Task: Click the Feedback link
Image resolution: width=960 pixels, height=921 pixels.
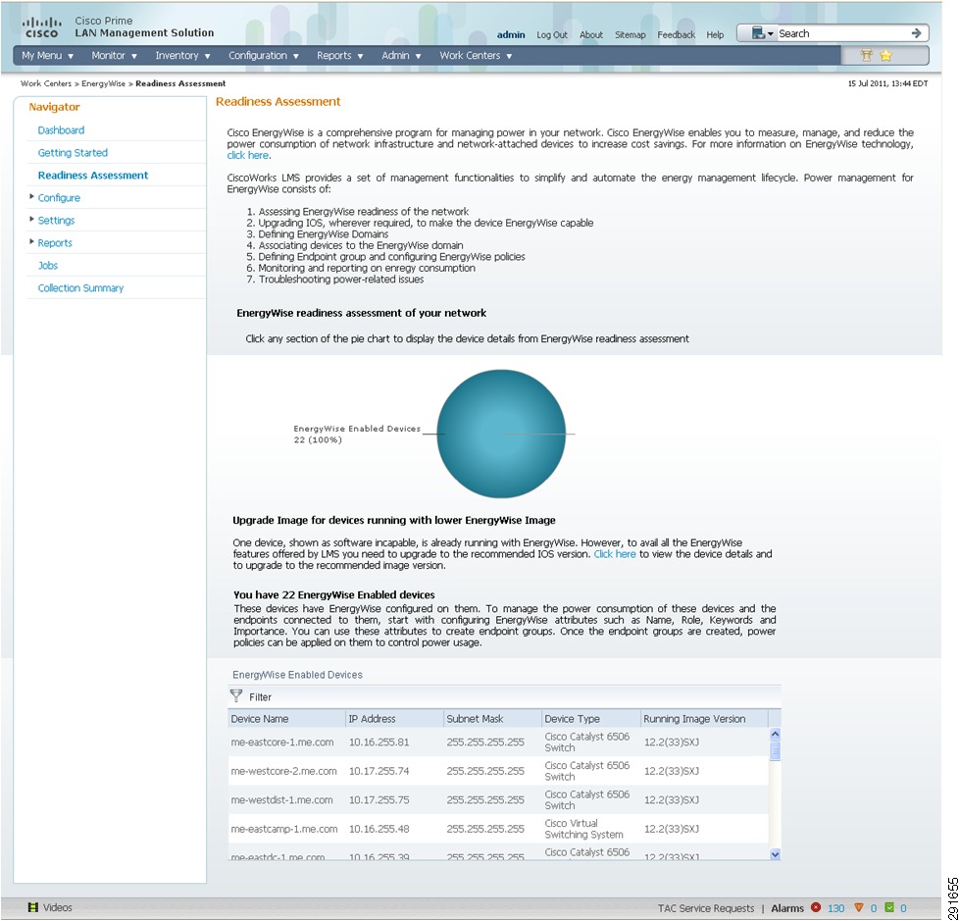Action: coord(677,35)
